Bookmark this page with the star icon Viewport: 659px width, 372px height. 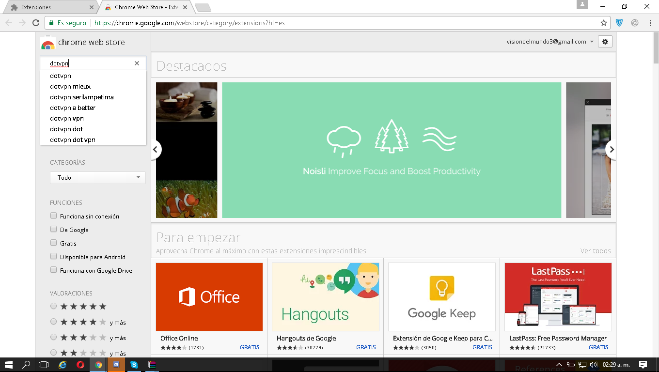604,23
